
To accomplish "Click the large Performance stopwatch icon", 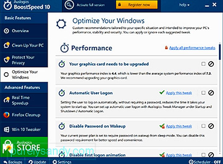I will (x=64, y=48).
